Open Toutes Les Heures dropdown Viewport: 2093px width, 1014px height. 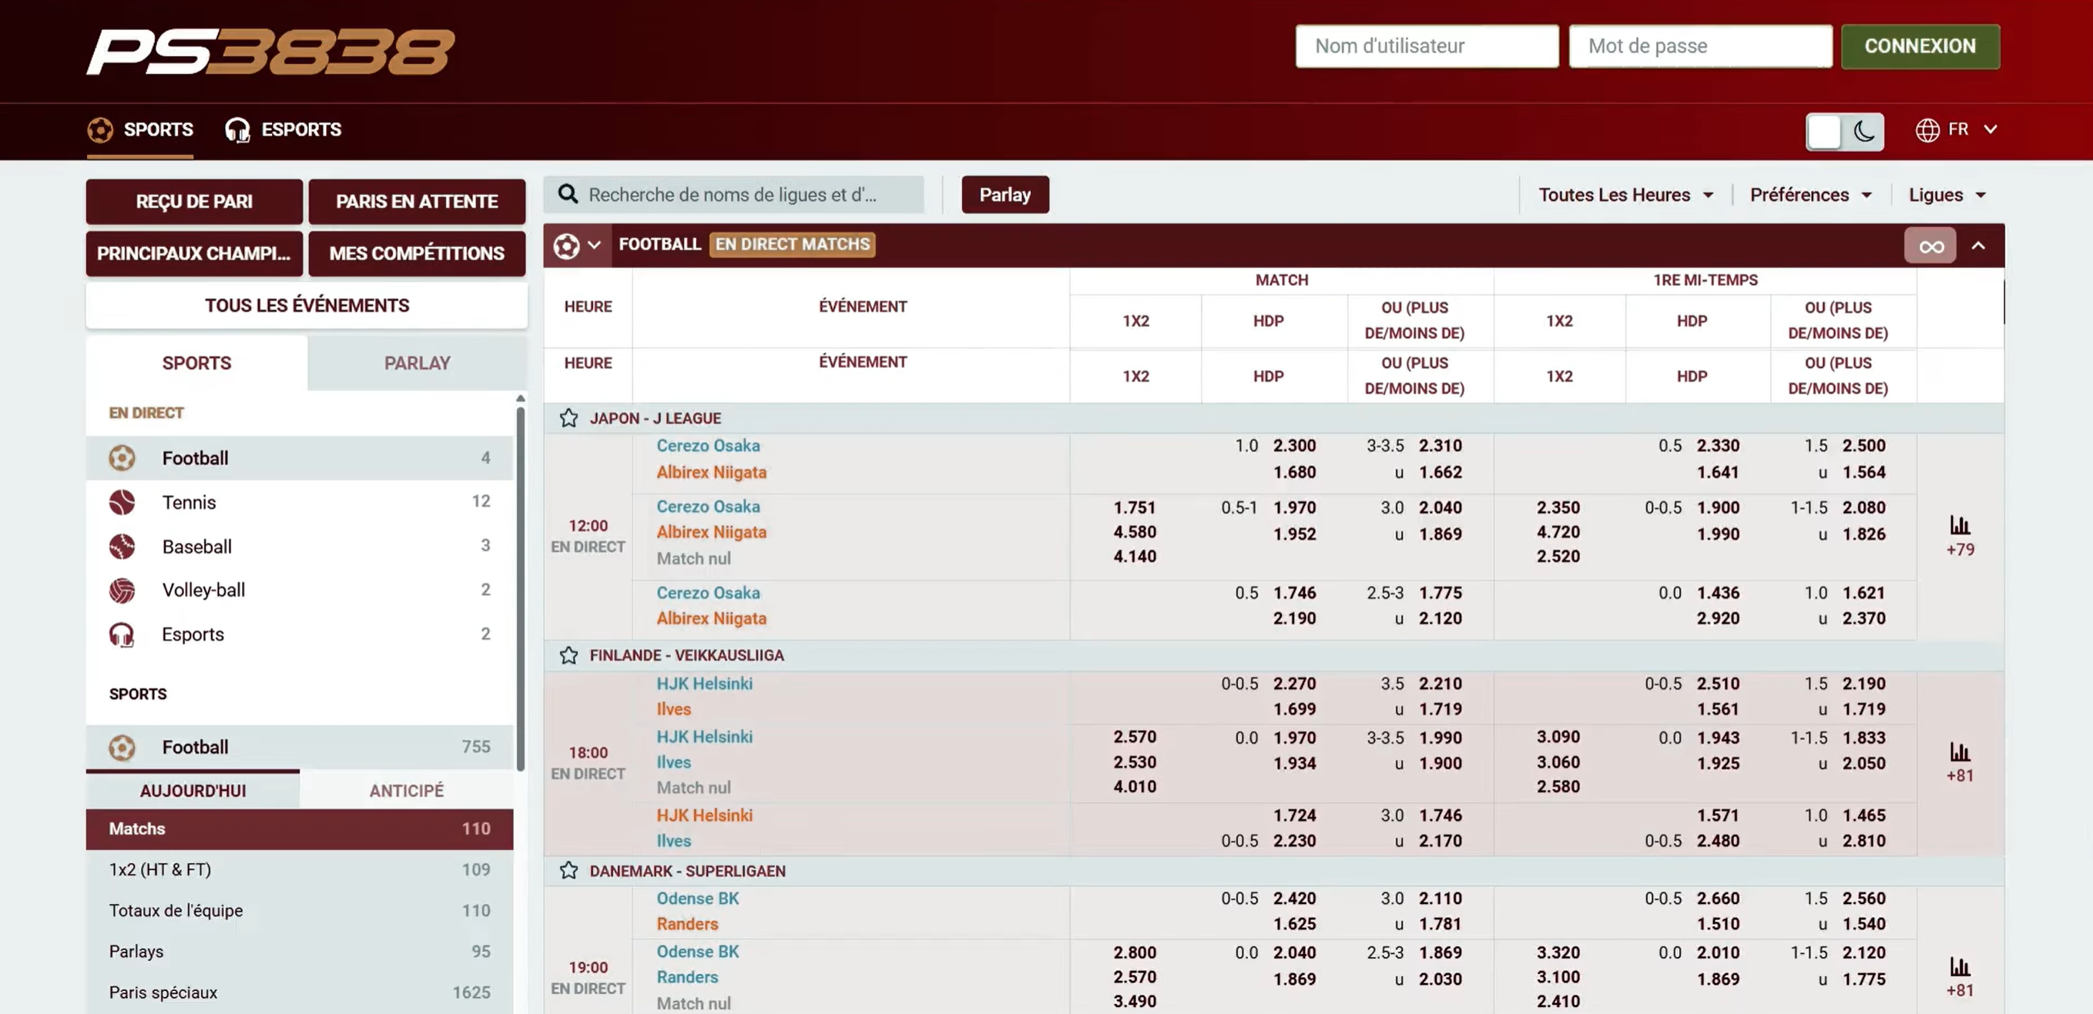tap(1624, 195)
